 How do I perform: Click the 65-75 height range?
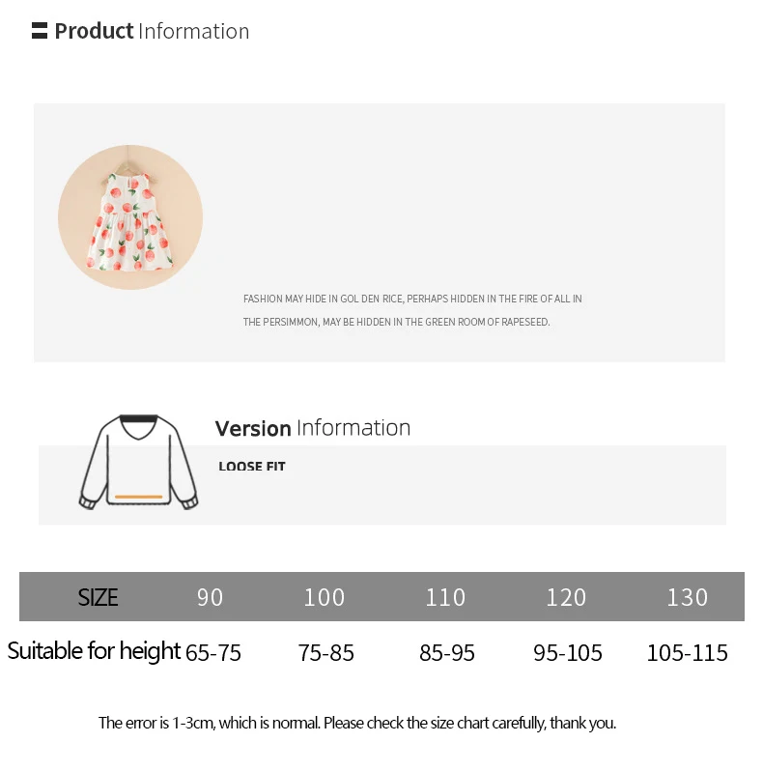coord(212,653)
